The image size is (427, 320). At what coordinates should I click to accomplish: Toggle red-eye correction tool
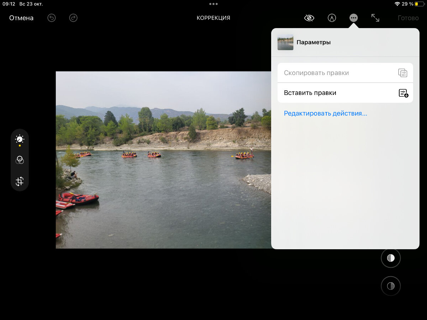click(x=309, y=18)
